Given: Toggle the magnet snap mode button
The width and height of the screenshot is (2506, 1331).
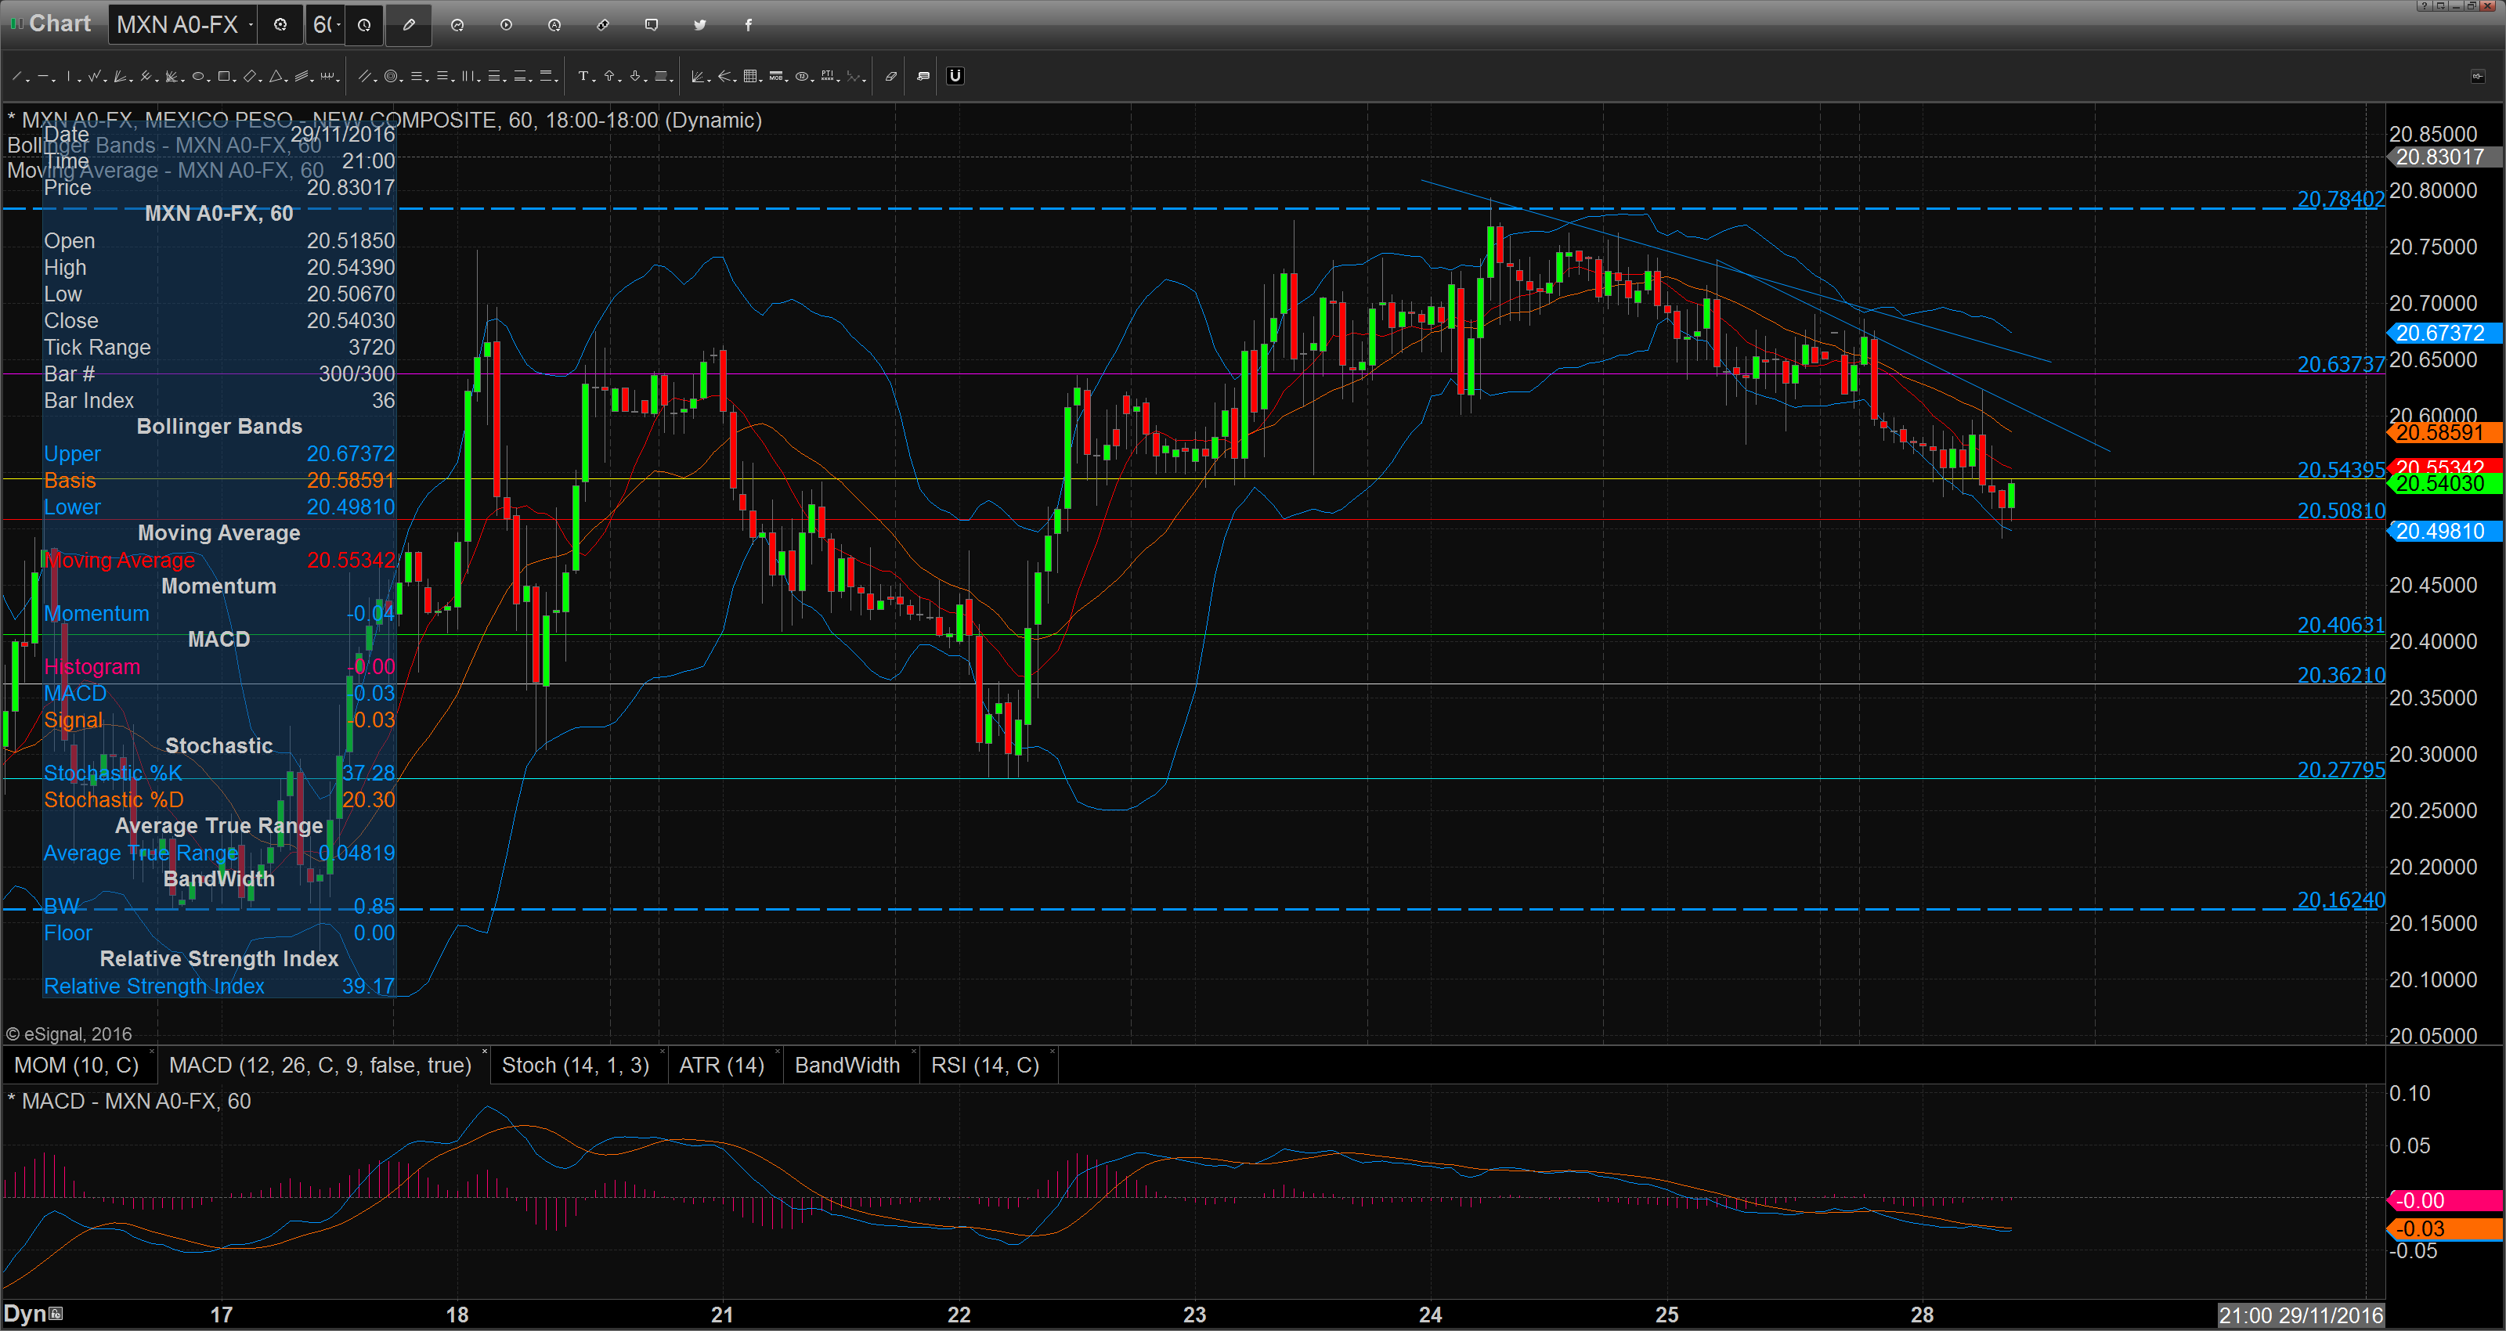Looking at the screenshot, I should [955, 76].
